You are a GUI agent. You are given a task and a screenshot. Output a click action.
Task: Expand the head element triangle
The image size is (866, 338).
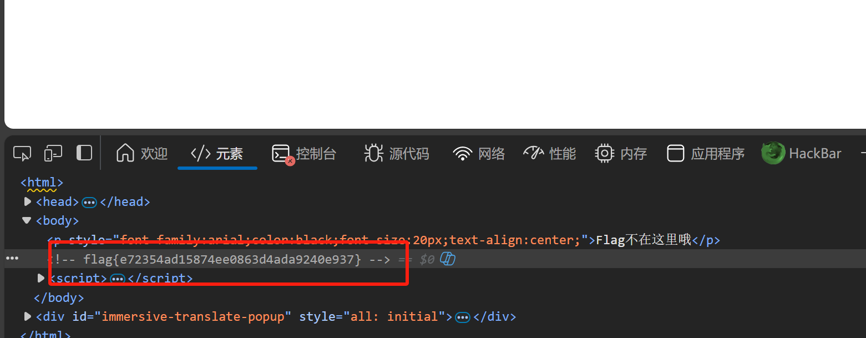(28, 201)
